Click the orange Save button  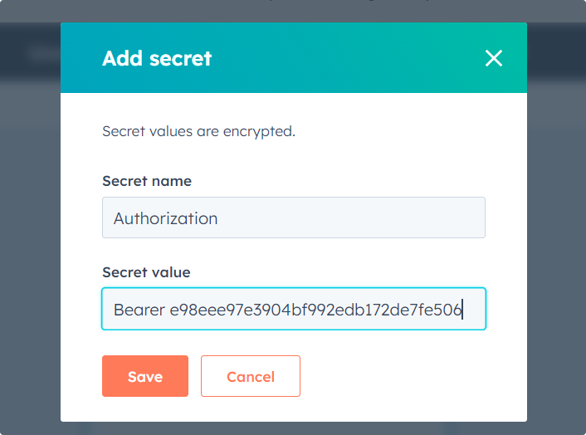click(145, 376)
